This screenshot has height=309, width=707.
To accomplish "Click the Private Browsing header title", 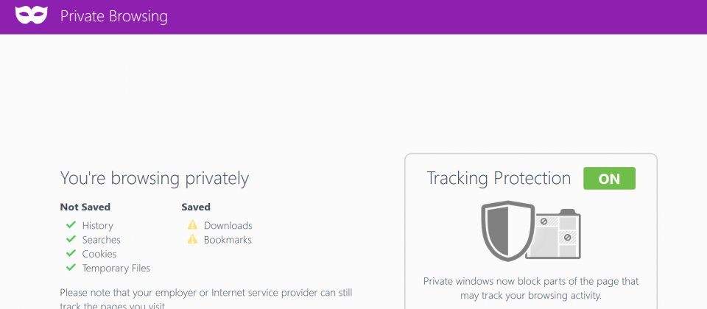I will [114, 16].
